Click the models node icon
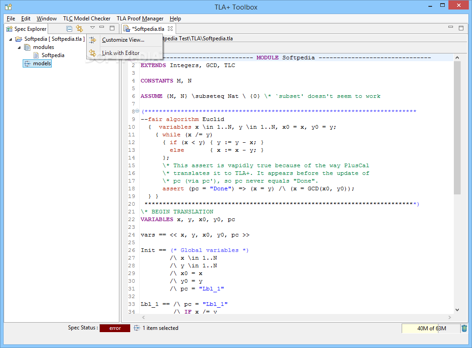The width and height of the screenshot is (472, 348). [27, 63]
